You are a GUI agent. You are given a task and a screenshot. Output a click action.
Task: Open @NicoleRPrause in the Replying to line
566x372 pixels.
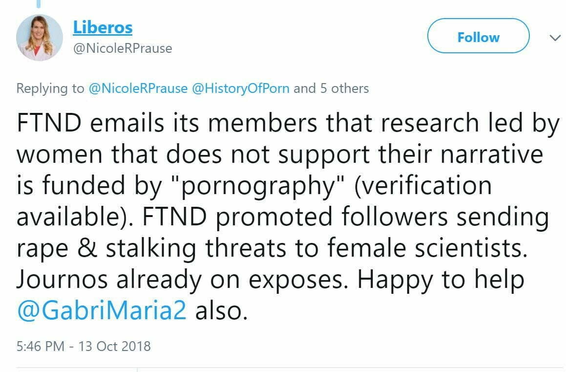(x=139, y=88)
